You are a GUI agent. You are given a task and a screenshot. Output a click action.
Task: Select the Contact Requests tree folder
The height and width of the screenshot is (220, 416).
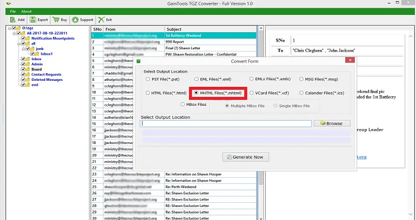pos(46,74)
